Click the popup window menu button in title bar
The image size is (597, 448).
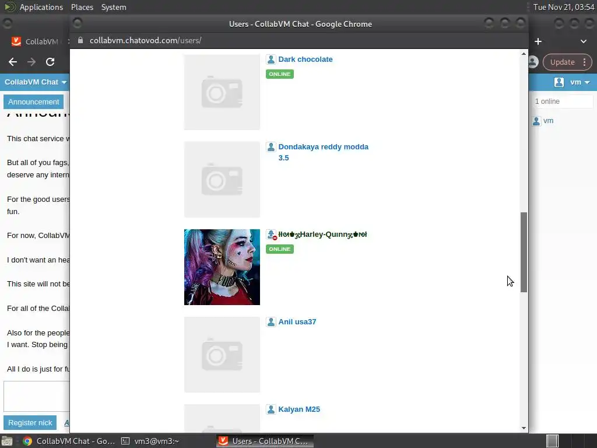78,23
